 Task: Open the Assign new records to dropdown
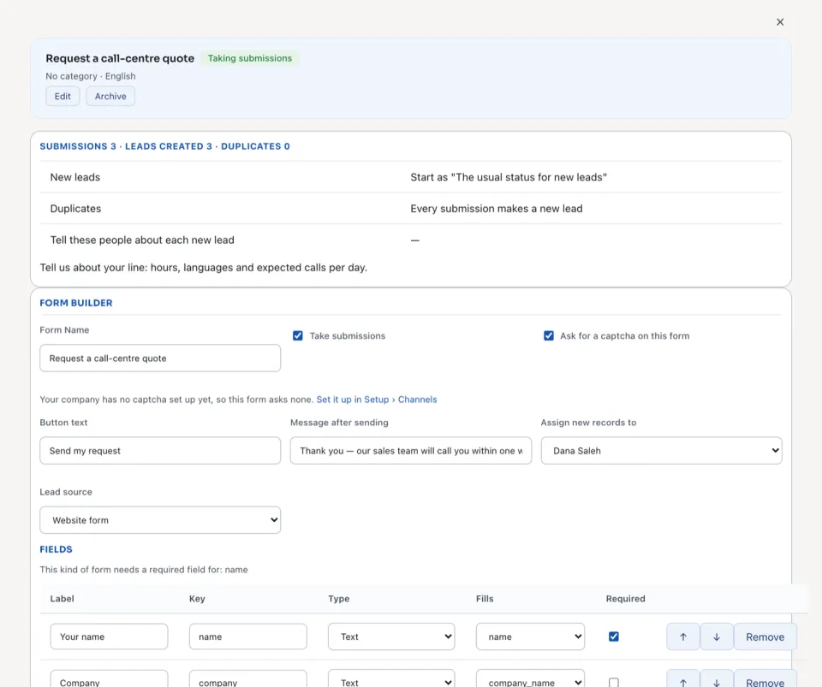click(x=661, y=450)
